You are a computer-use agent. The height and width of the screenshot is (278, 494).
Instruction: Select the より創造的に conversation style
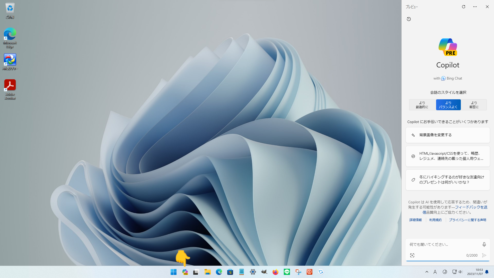[x=422, y=105]
